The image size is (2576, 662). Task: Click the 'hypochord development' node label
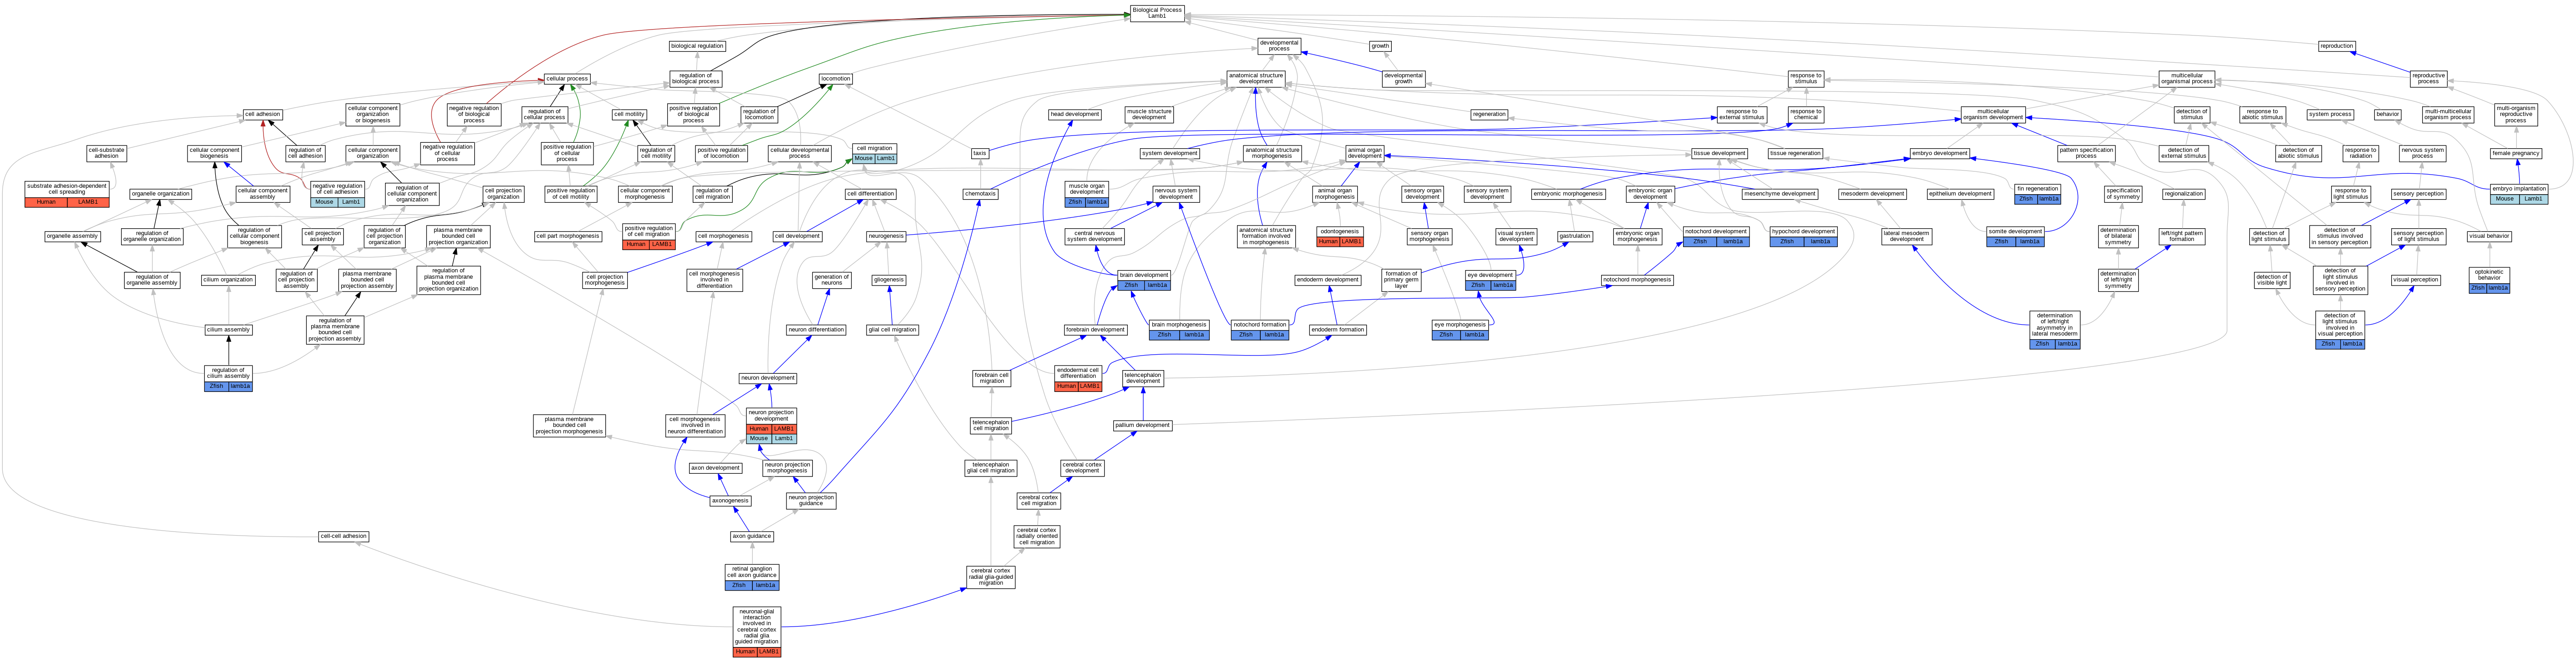(1803, 231)
